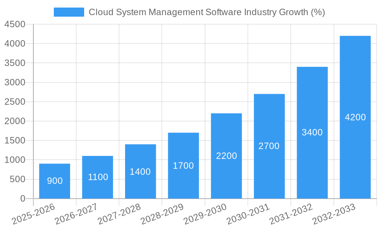Click the 2028-2029 x-axis label
This screenshot has width=379, height=227.
click(x=163, y=214)
